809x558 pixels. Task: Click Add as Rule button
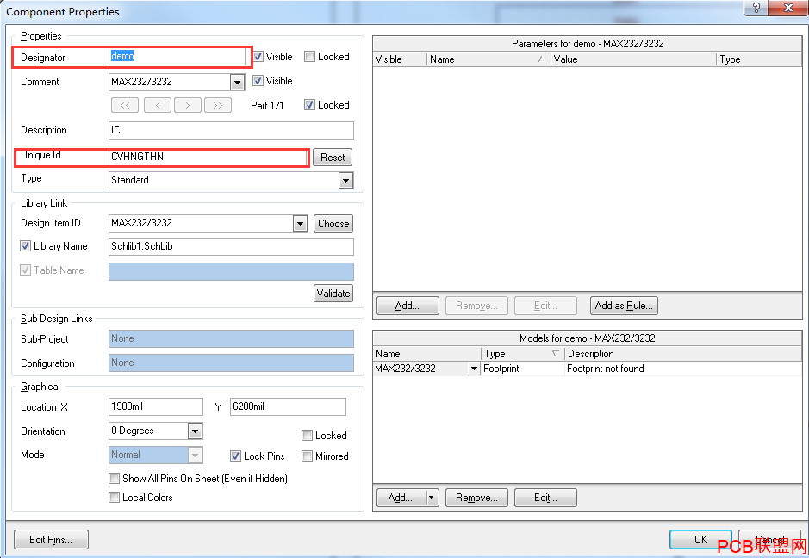[624, 306]
